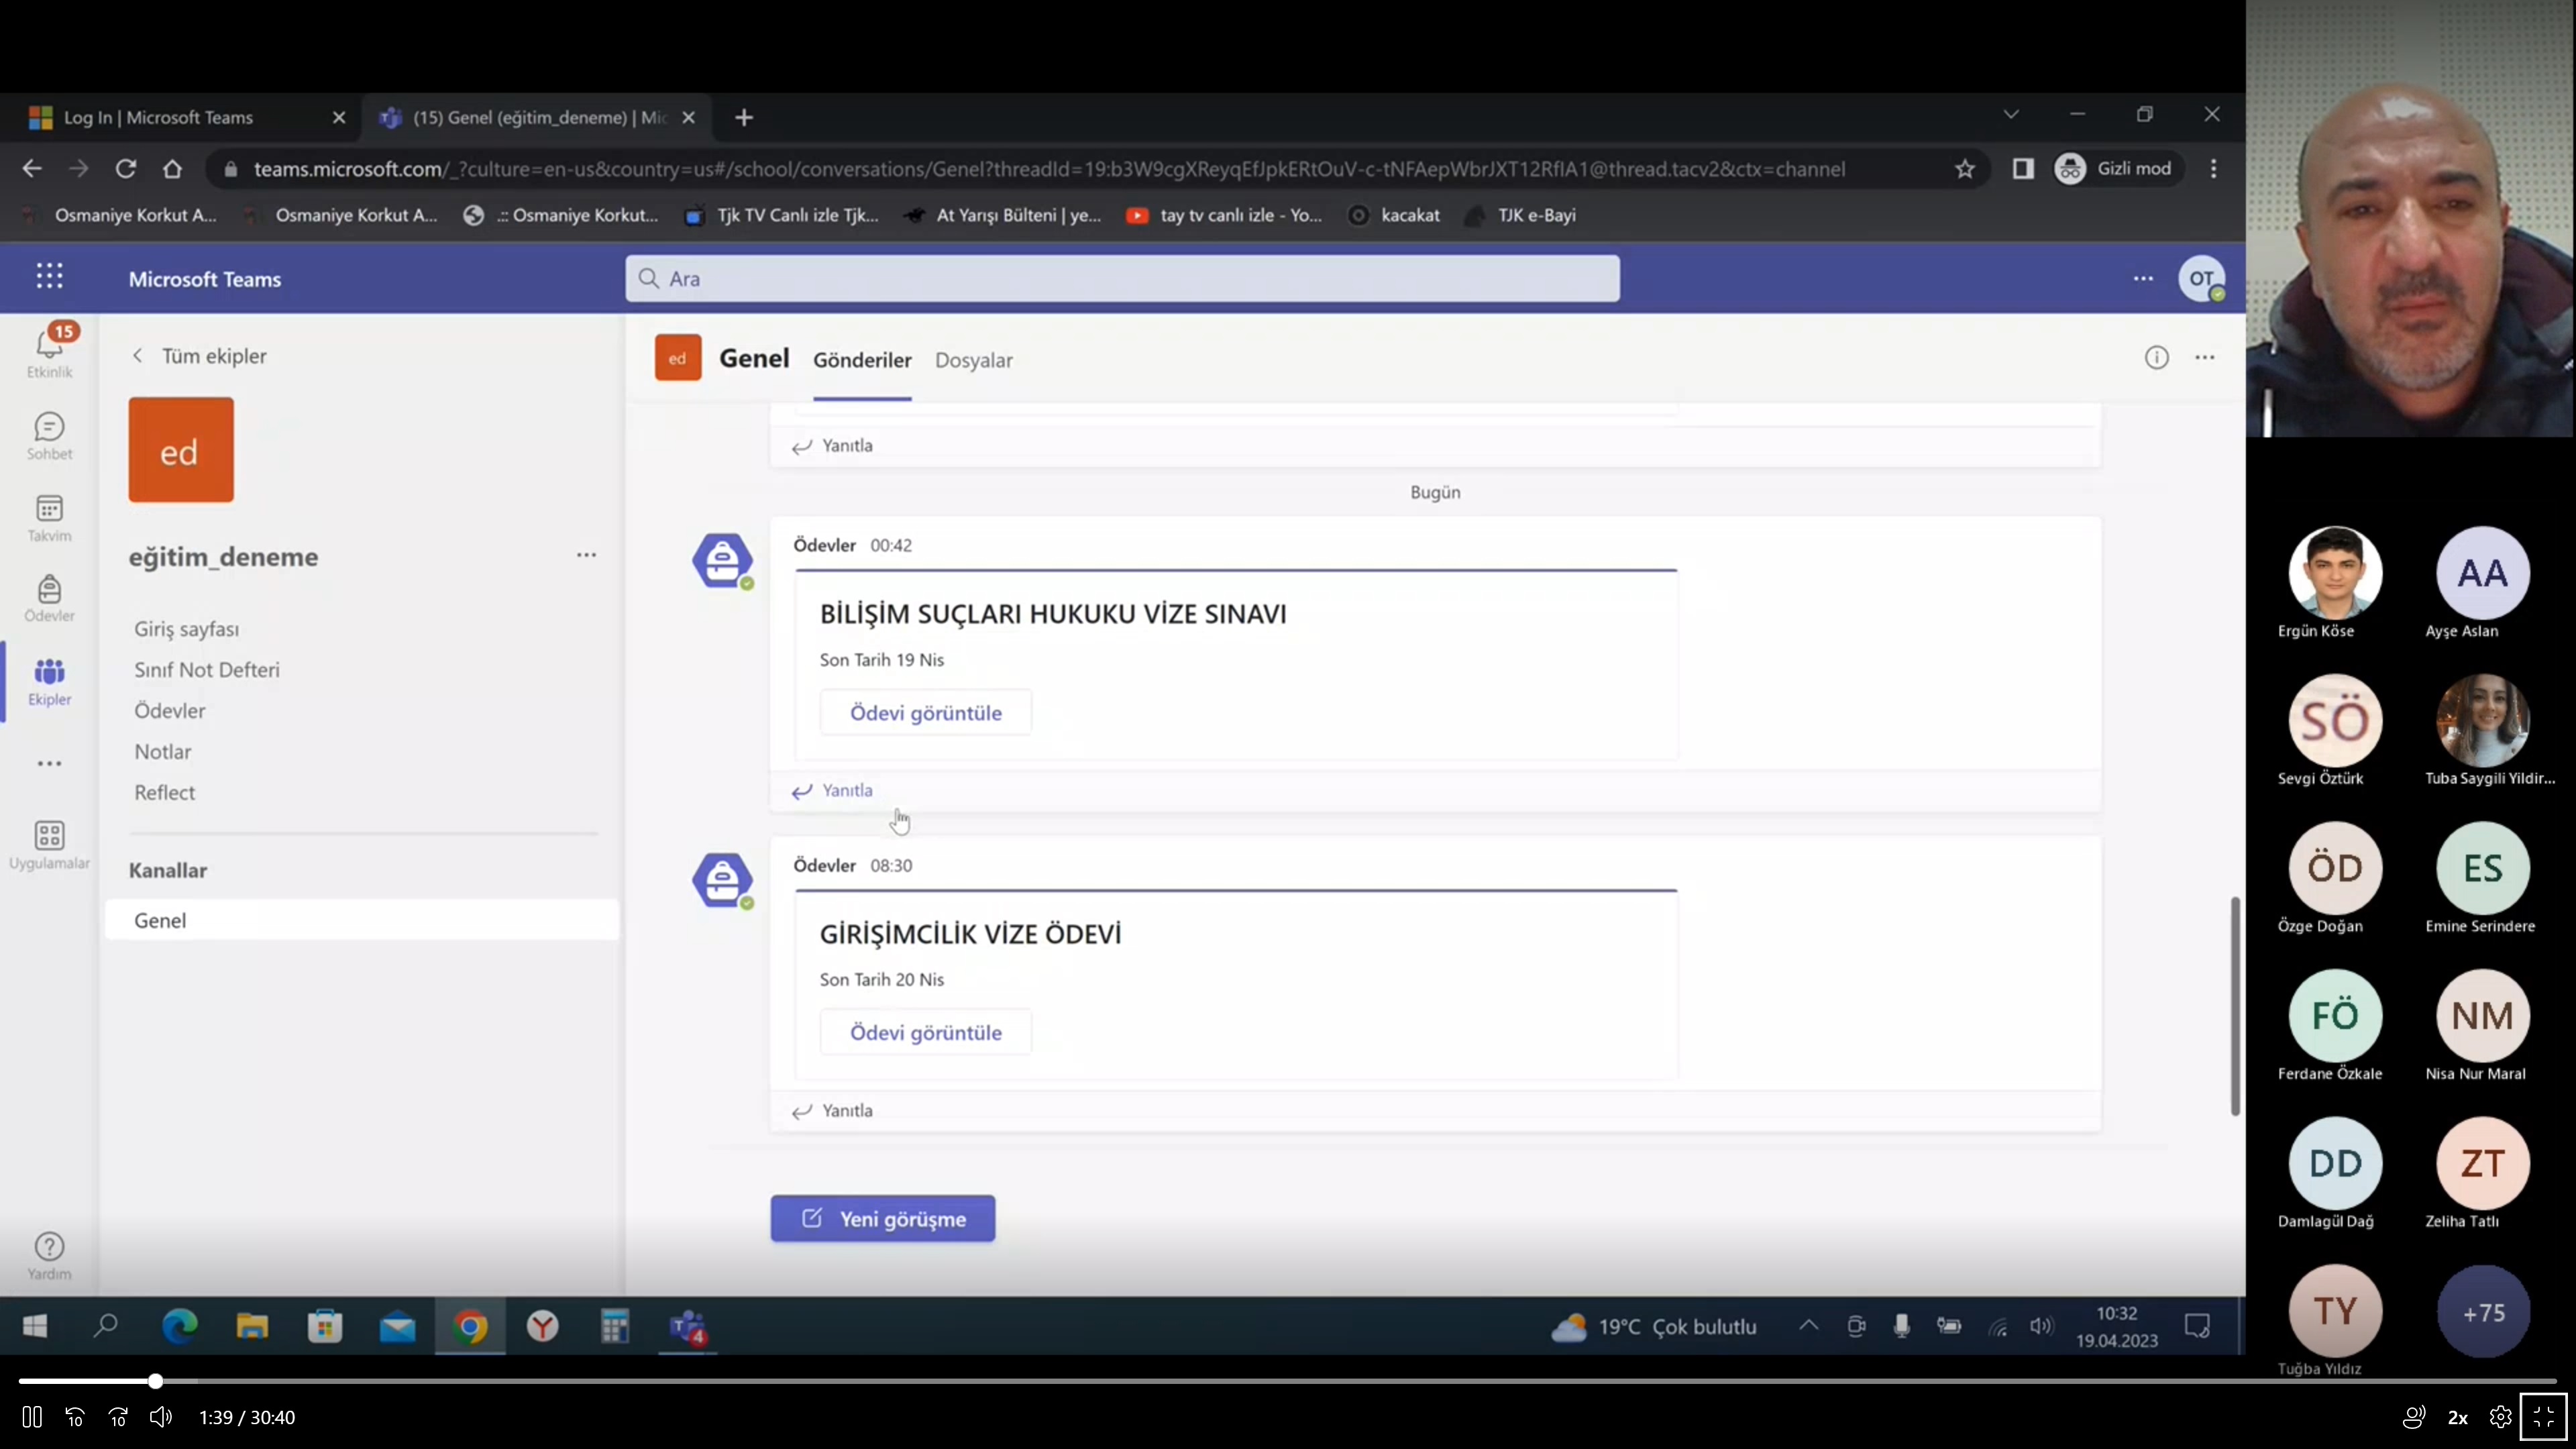The height and width of the screenshot is (1449, 2576).
Task: Select Ekipler teams sidebar icon
Action: point(49,682)
